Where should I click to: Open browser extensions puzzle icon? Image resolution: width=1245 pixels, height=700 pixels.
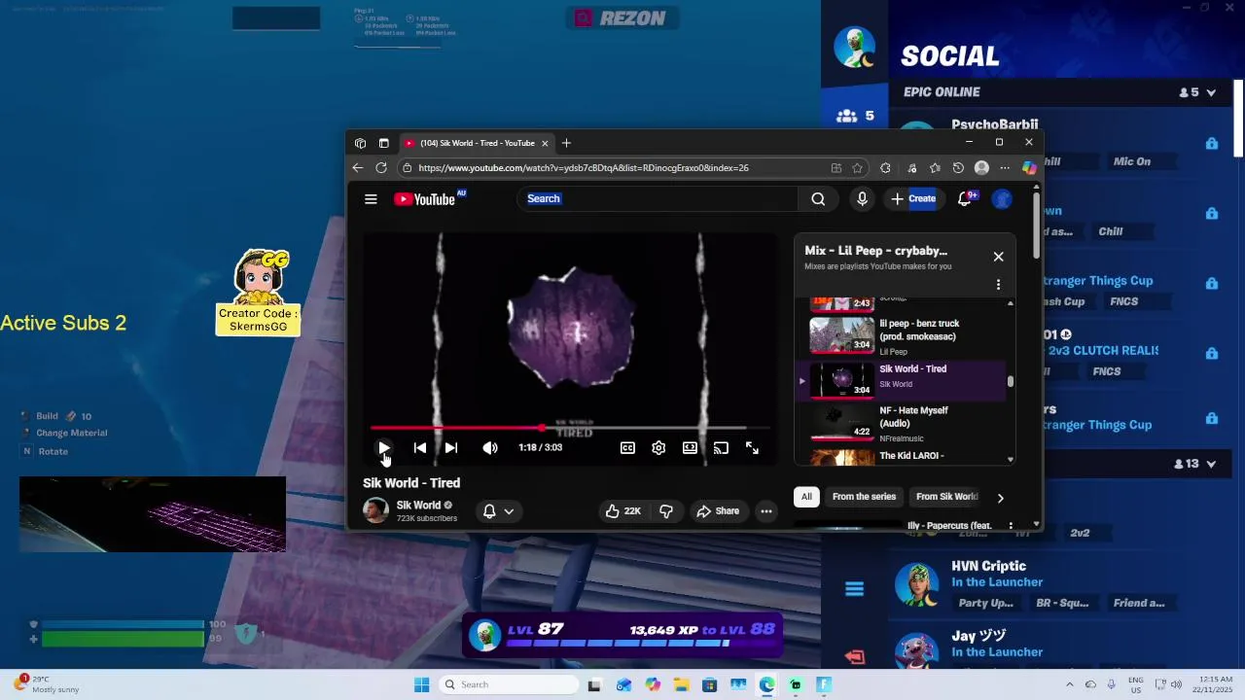coord(885,167)
